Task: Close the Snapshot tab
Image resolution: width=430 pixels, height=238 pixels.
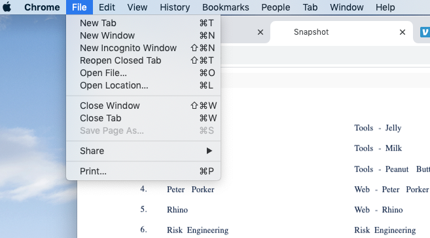Action: pyautogui.click(x=403, y=32)
